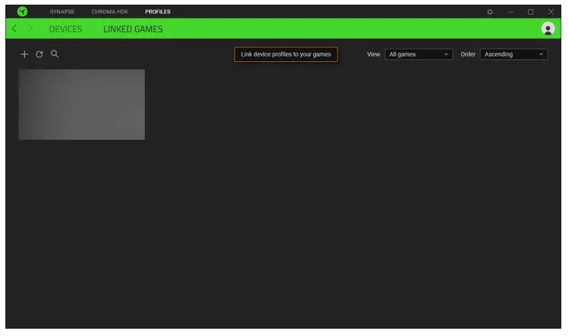Go back with the left arrow
Viewport: 568px width, 336px height.
[14, 29]
